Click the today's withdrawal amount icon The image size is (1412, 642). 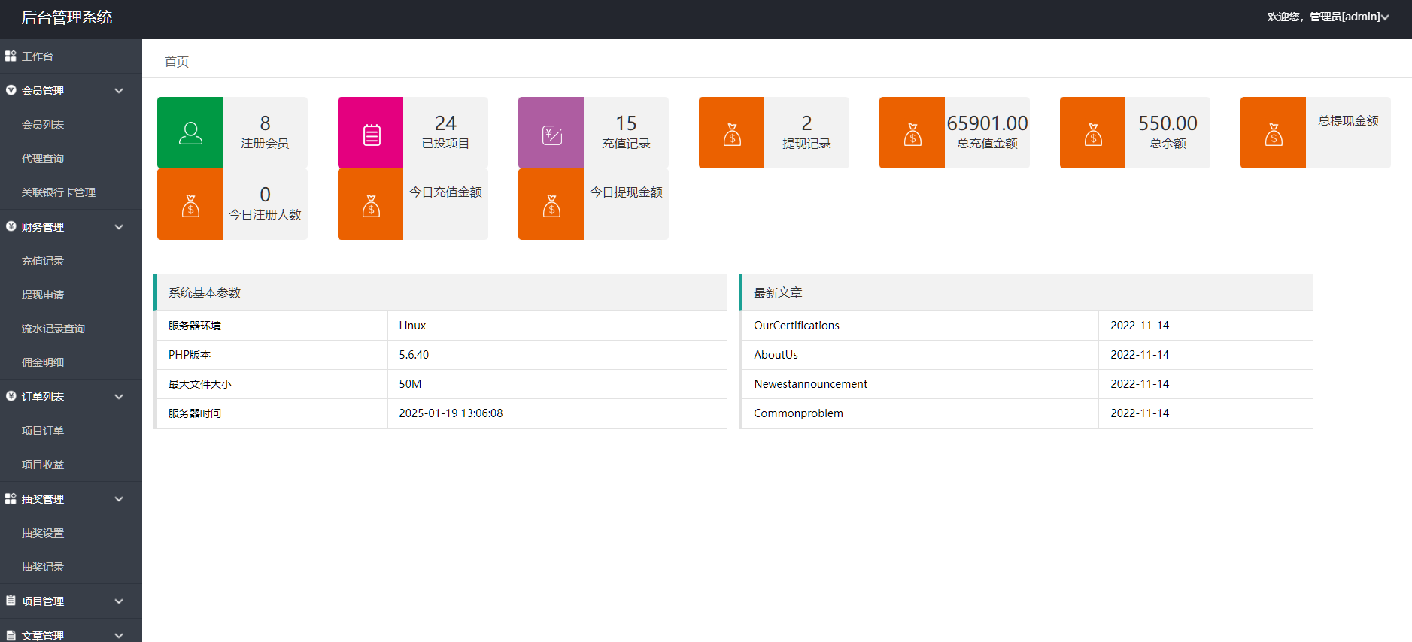[551, 204]
